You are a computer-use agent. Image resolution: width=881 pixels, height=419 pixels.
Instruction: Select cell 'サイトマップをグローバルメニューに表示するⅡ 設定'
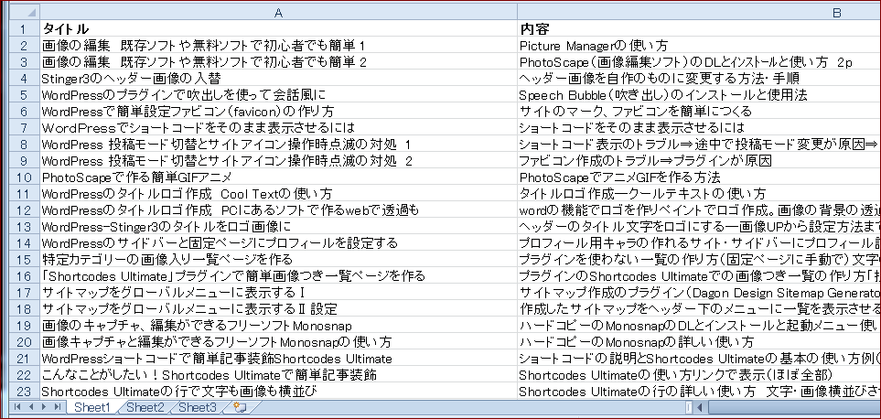278,308
